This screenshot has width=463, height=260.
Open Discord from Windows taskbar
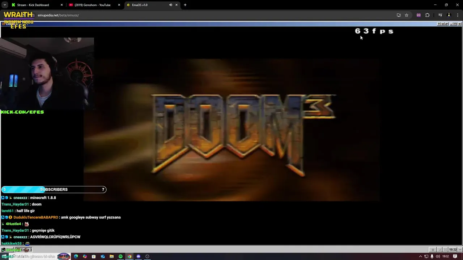[x=138, y=256]
